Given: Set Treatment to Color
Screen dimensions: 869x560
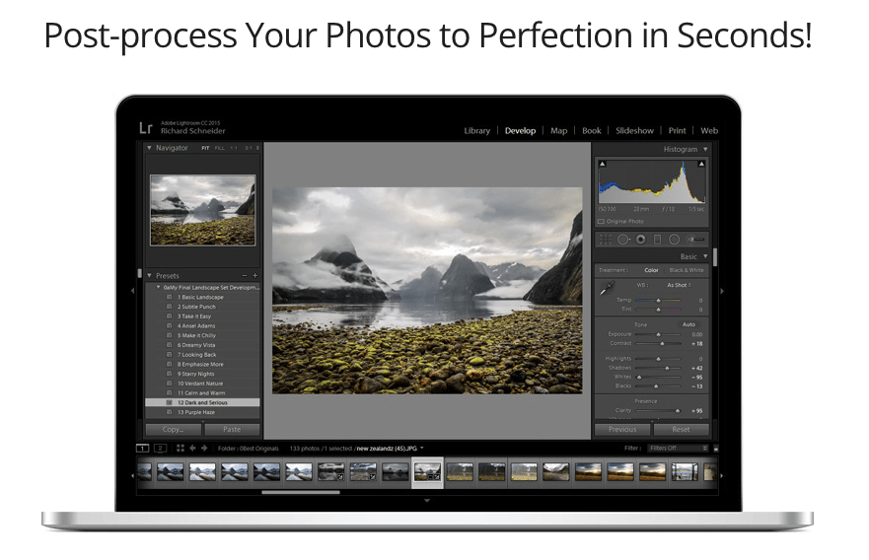Looking at the screenshot, I should 651,270.
